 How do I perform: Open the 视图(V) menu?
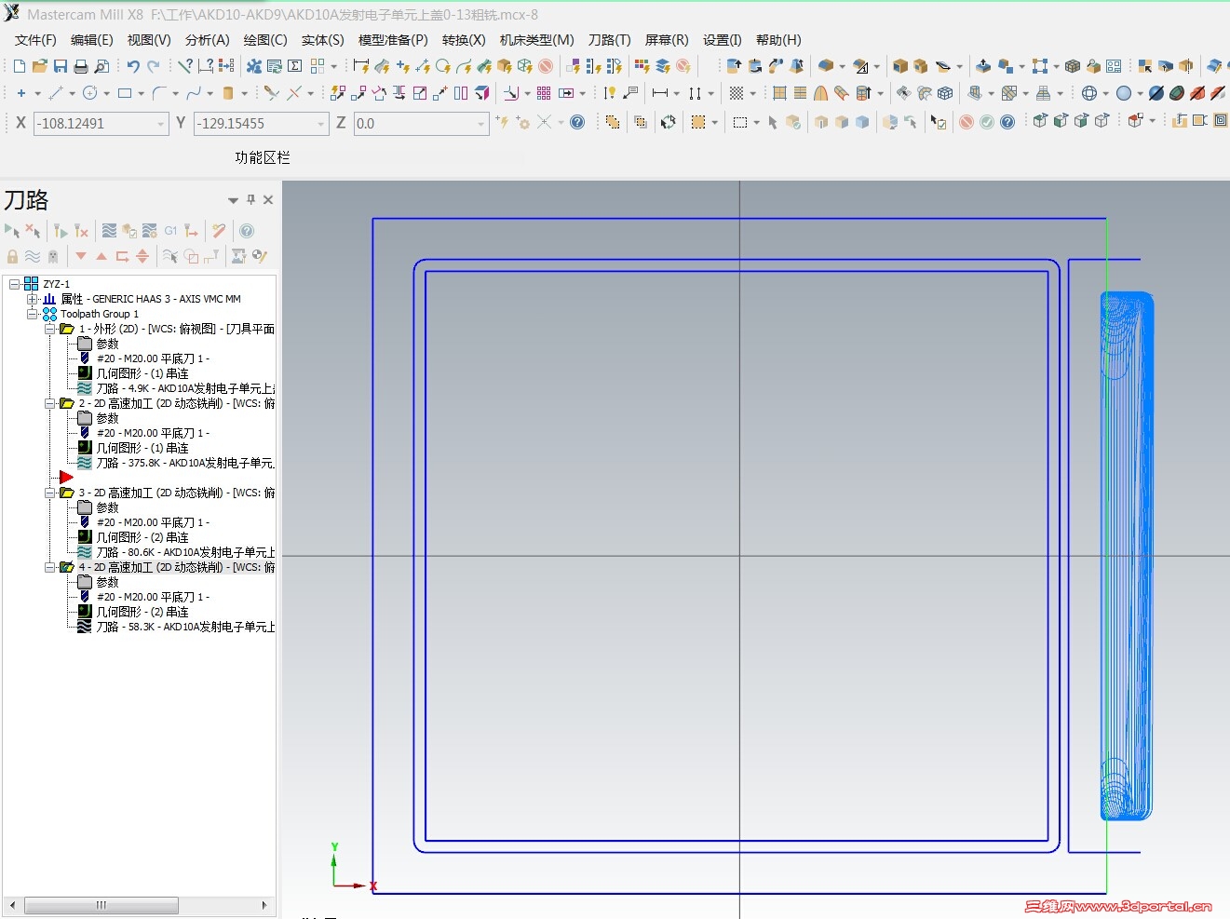point(149,40)
